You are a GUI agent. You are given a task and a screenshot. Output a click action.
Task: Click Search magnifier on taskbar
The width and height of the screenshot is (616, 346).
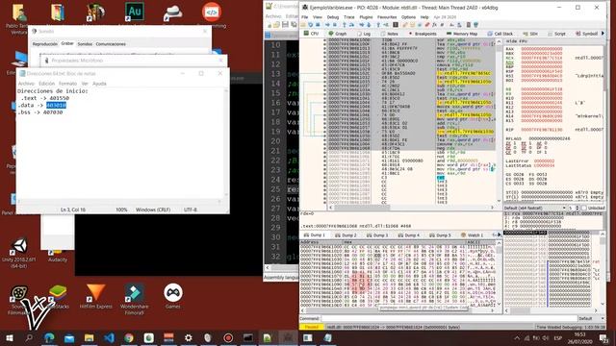[29, 337]
